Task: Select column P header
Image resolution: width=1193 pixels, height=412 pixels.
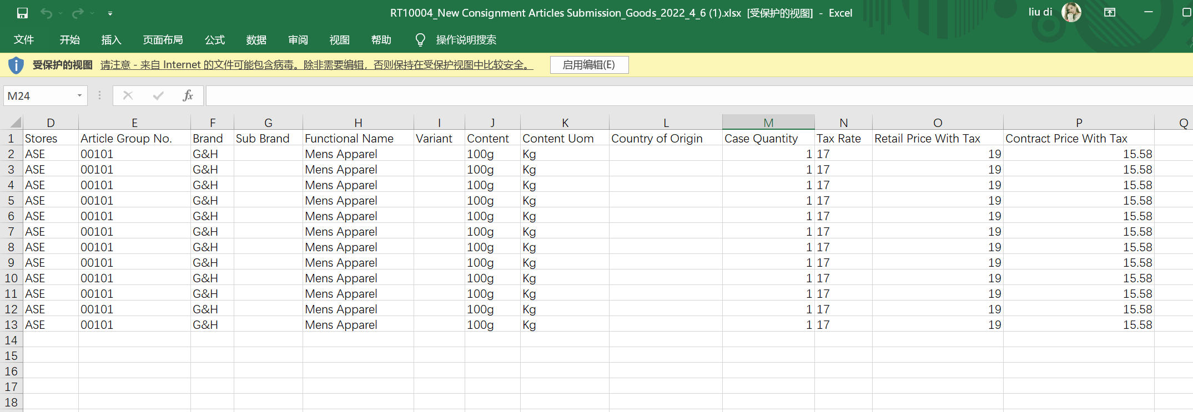Action: tap(1079, 123)
